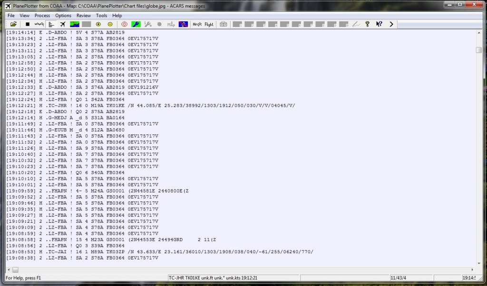Open the Process menu
Image resolution: width=487 pixels, height=286 pixels.
pyautogui.click(x=42, y=16)
